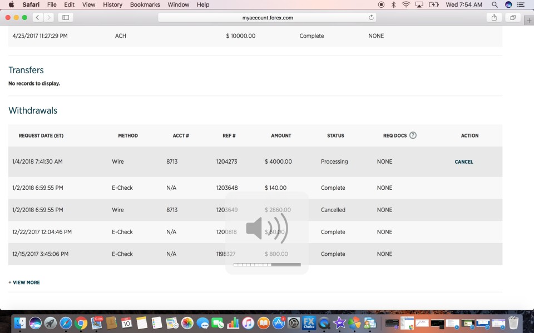This screenshot has width=534, height=333.
Task: Open Notification Center in menu bar
Action: pyautogui.click(x=521, y=4)
